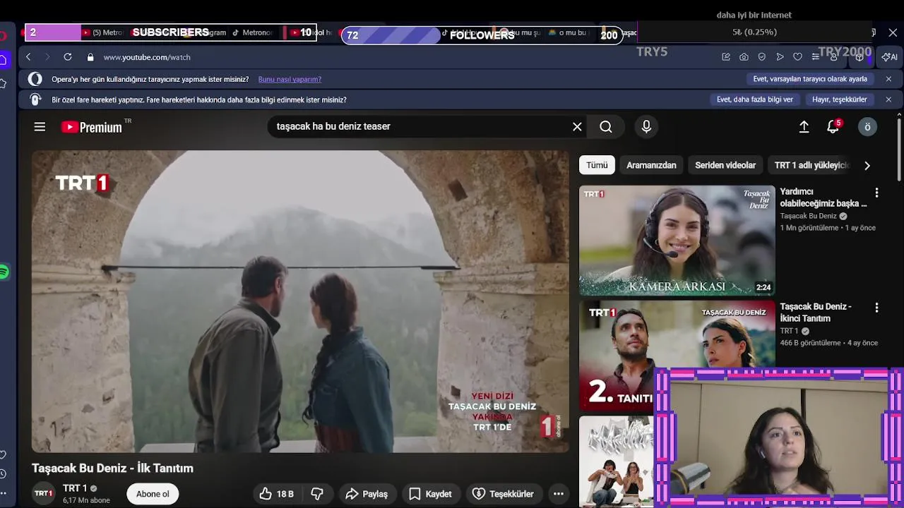Open the Opera AI panel button
Viewport: 904px width, 508px height.
pos(890,57)
